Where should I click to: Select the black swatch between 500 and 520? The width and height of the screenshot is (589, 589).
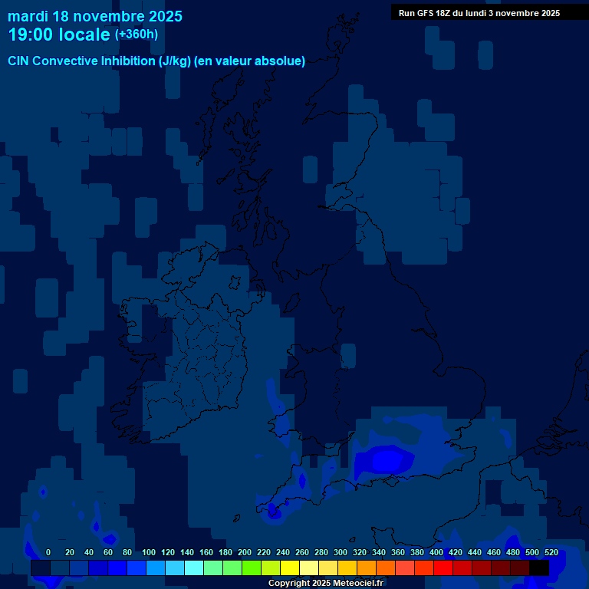click(x=539, y=568)
